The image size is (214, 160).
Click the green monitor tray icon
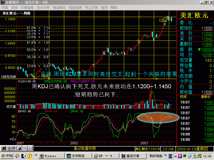(x=185, y=156)
